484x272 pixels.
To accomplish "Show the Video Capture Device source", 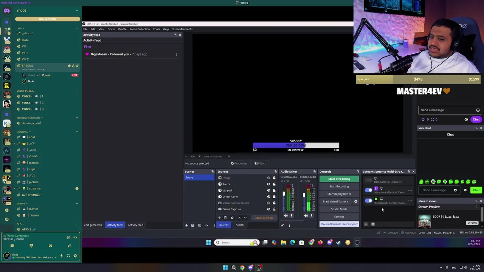I will [x=269, y=203].
